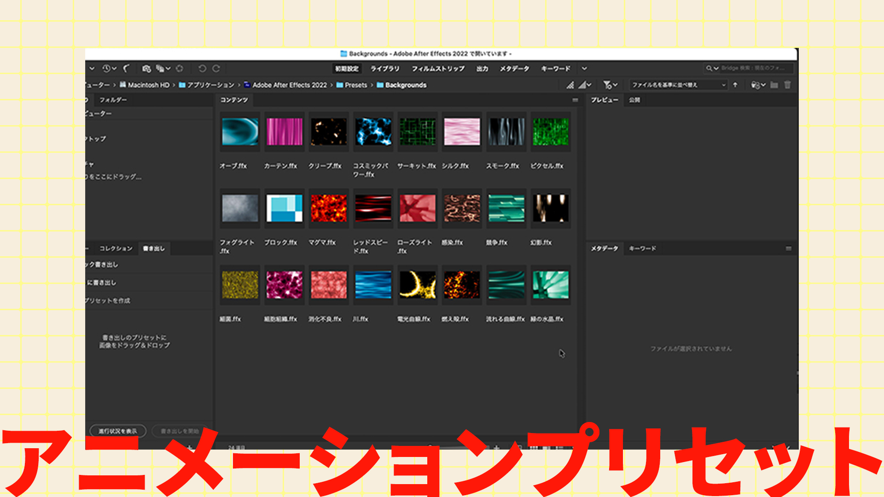Image resolution: width=884 pixels, height=497 pixels.
Task: Expand the recent files chevron next to clock icon
Action: coord(114,68)
